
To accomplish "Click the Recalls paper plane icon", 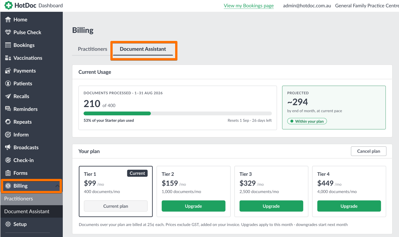I will (x=8, y=96).
